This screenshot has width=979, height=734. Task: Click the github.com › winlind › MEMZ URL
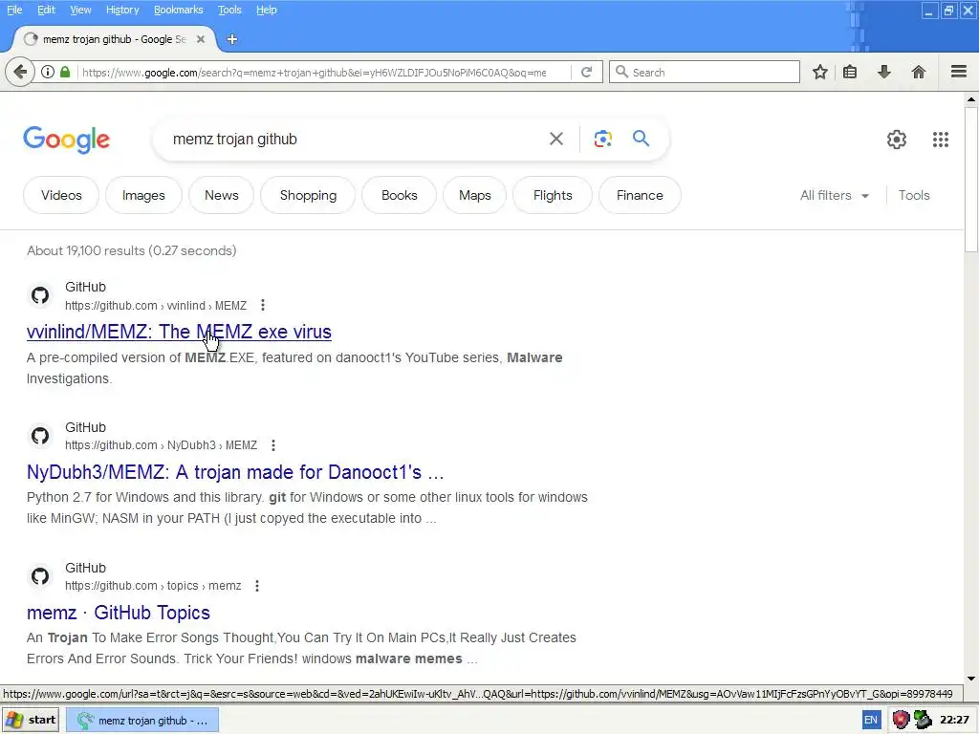[x=156, y=305]
